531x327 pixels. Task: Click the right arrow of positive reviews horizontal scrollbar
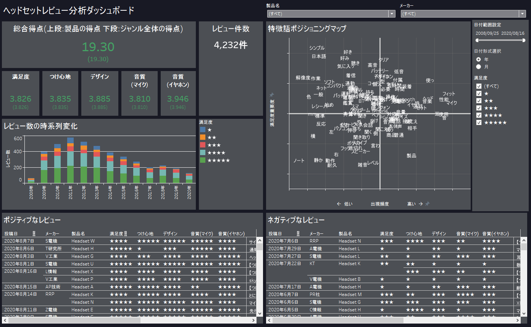pos(253,320)
